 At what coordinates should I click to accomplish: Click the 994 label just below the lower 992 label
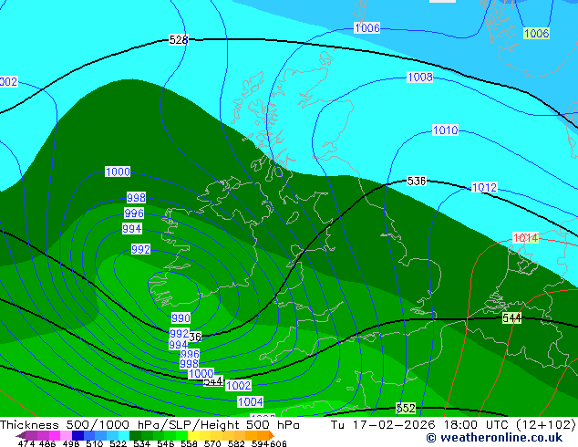coord(179,345)
